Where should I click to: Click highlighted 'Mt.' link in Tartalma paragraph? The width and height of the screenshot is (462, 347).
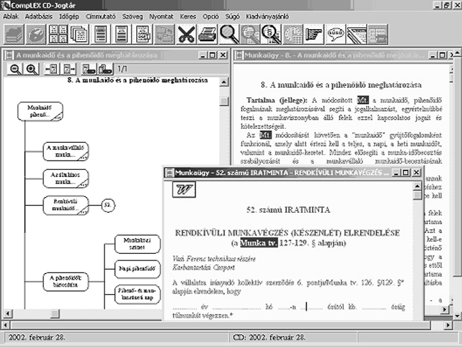pyautogui.click(x=362, y=100)
